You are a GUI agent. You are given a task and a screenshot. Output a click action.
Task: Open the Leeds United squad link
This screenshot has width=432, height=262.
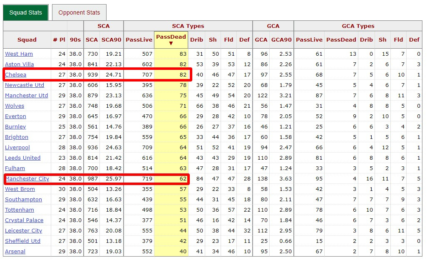click(22, 158)
